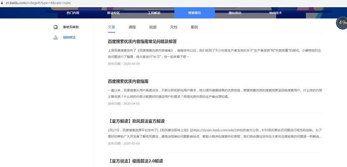Image resolution: width=347 pixels, height=167 pixels.
Task: Open article 【官方解读】劲风算法官方解读
Action: 136,121
